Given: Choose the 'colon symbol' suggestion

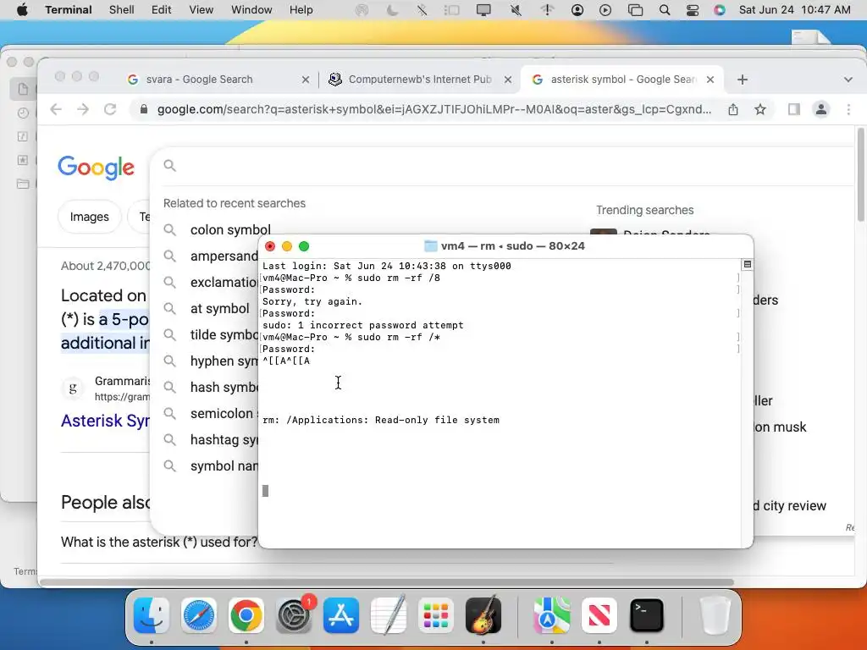Looking at the screenshot, I should pos(230,229).
